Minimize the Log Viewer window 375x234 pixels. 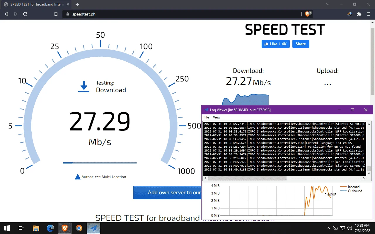(x=339, y=110)
